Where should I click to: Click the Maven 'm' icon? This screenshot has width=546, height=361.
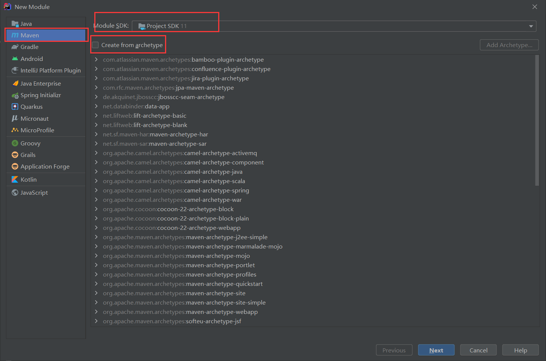tap(15, 36)
